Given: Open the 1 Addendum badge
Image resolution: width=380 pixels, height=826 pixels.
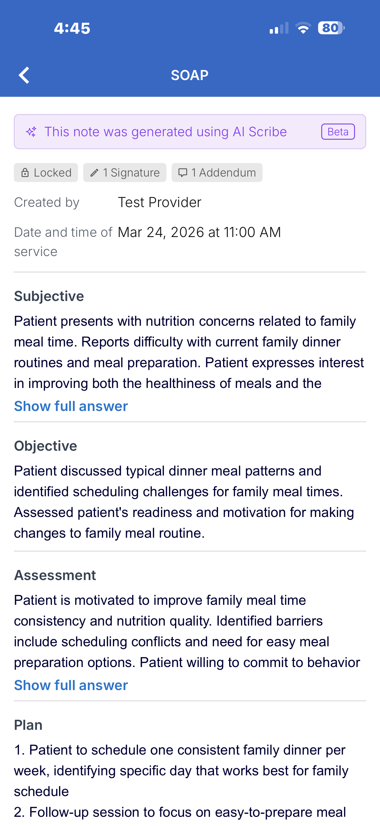Looking at the screenshot, I should tap(217, 173).
